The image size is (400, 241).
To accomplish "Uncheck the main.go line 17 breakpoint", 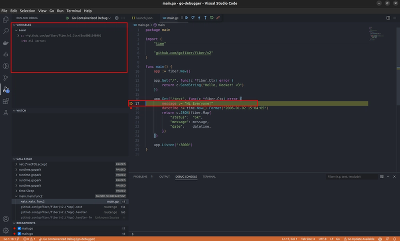I will [x=19, y=228].
